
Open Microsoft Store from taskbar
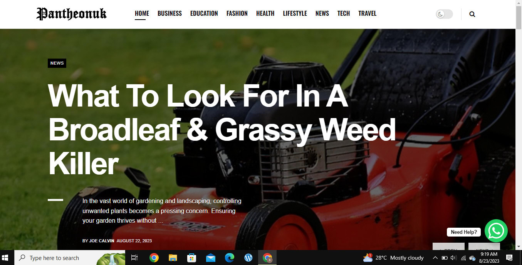tap(191, 258)
